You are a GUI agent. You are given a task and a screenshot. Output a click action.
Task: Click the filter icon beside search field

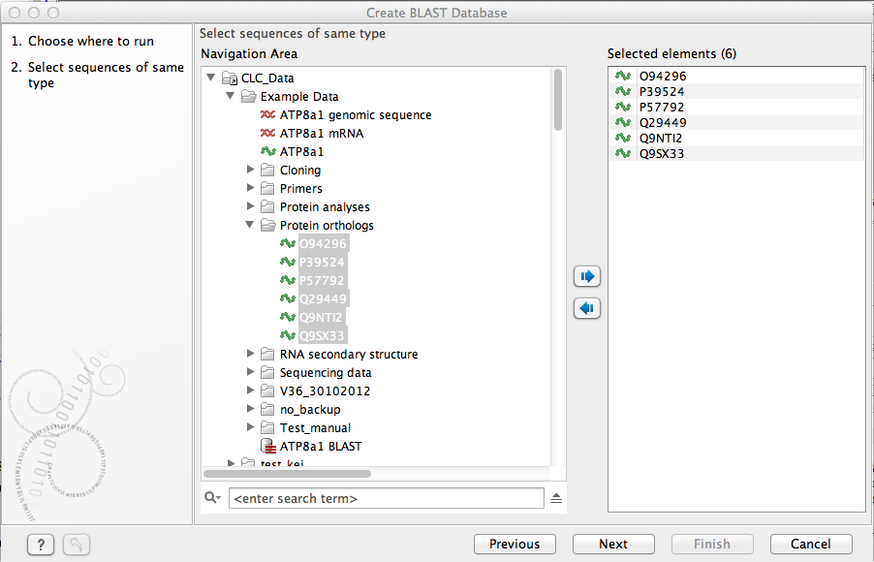click(556, 498)
